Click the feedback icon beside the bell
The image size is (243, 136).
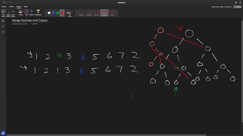240,3
